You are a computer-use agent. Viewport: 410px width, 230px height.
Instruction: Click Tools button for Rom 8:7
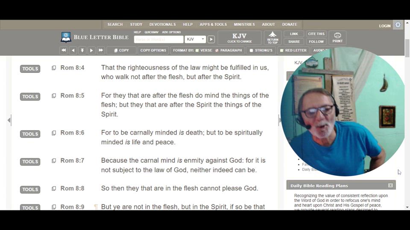[x=30, y=162]
